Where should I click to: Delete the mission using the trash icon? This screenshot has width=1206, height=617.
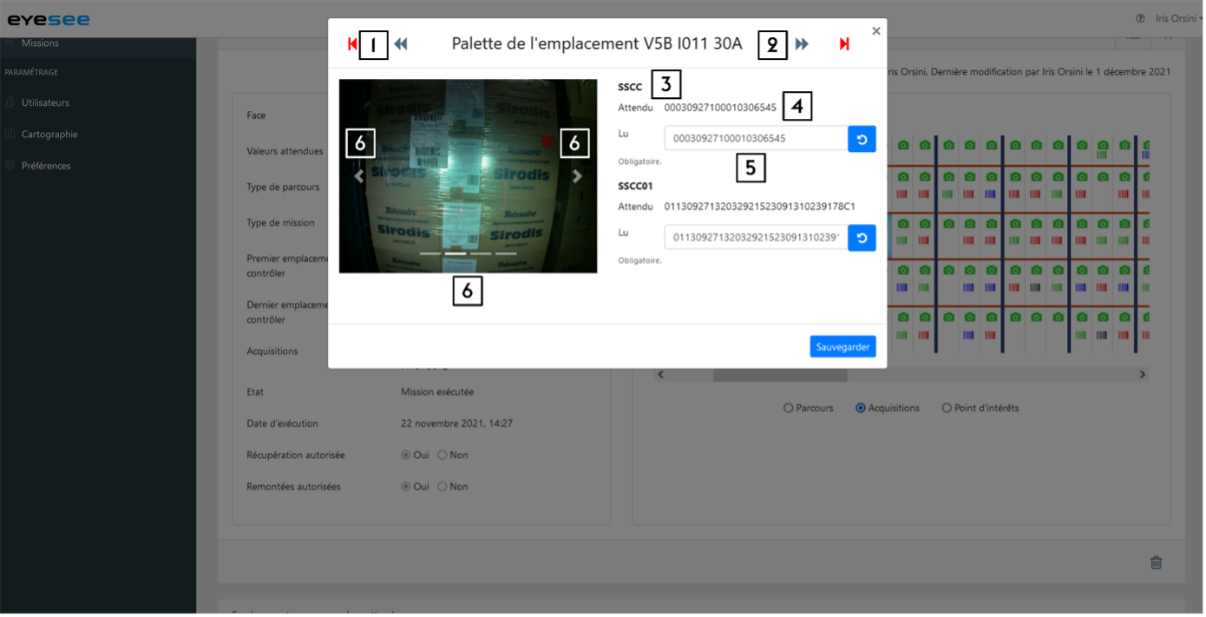[1156, 562]
